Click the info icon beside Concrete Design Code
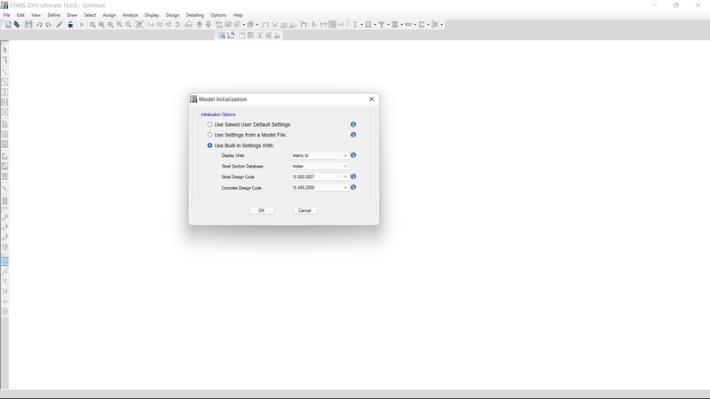Viewport: 710px width, 399px height. pyautogui.click(x=353, y=187)
